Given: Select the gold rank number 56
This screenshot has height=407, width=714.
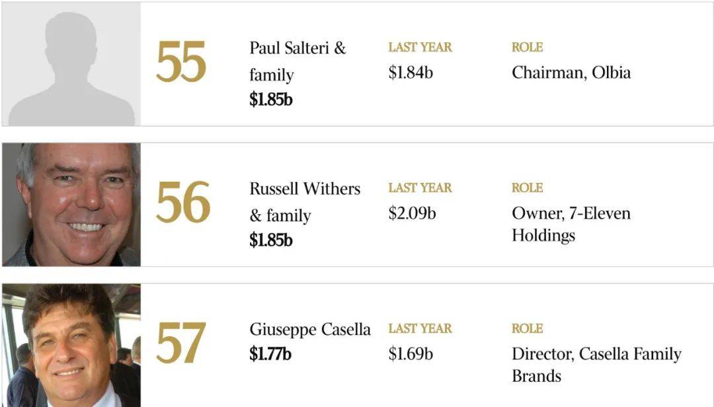Looking at the screenshot, I should tap(183, 203).
